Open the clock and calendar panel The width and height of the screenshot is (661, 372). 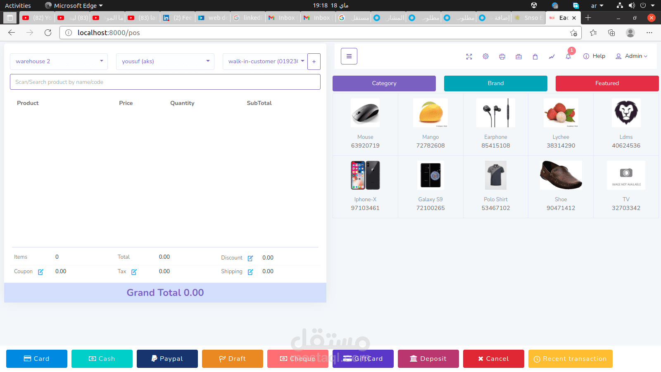330,5
